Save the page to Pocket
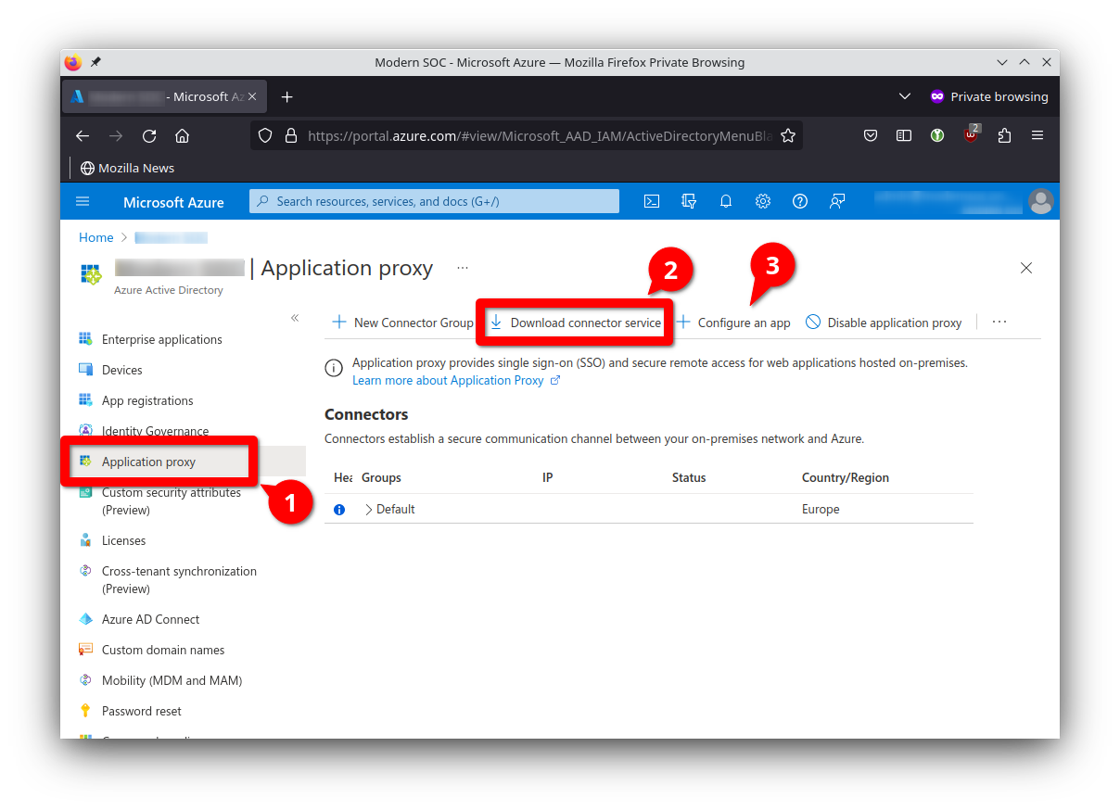The width and height of the screenshot is (1120, 810). [x=871, y=135]
